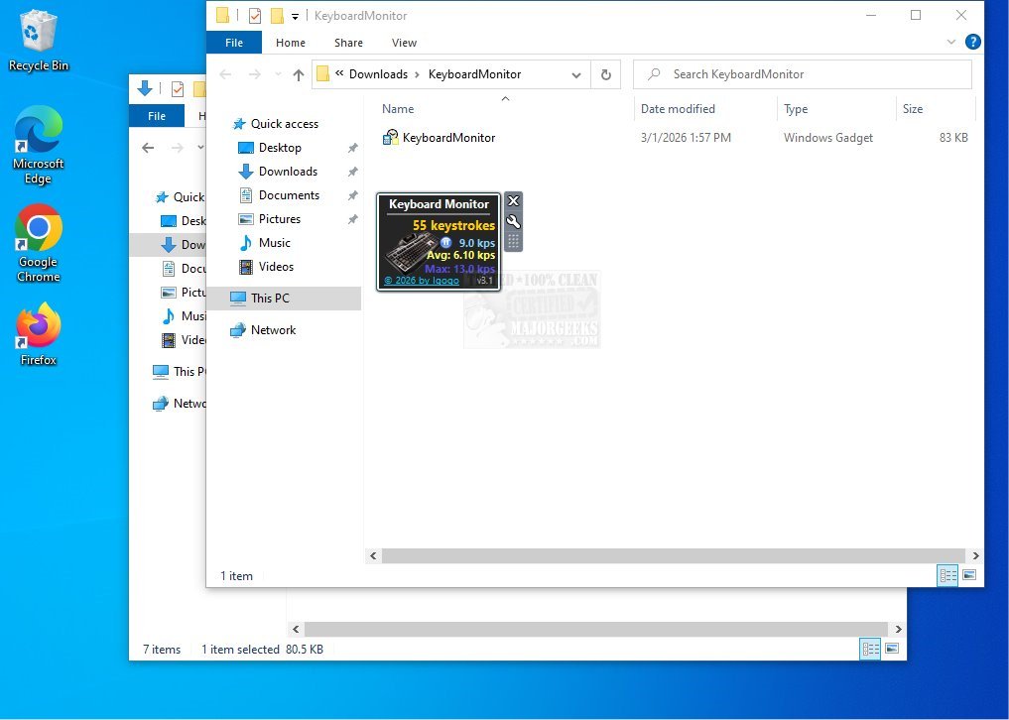Click the gadget drag handle grip
The image size is (1009, 720).
tap(513, 241)
